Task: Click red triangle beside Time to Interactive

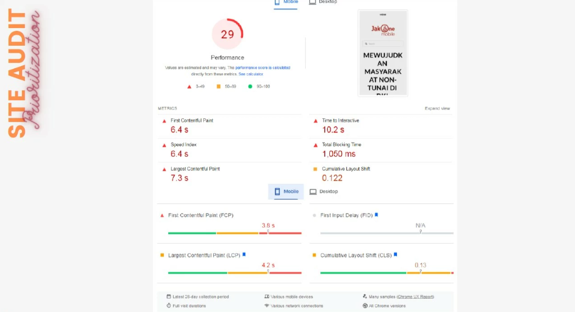Action: [316, 121]
